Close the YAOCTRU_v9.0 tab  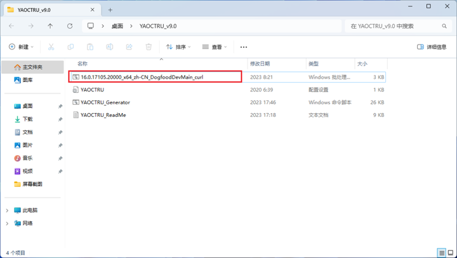tap(93, 10)
